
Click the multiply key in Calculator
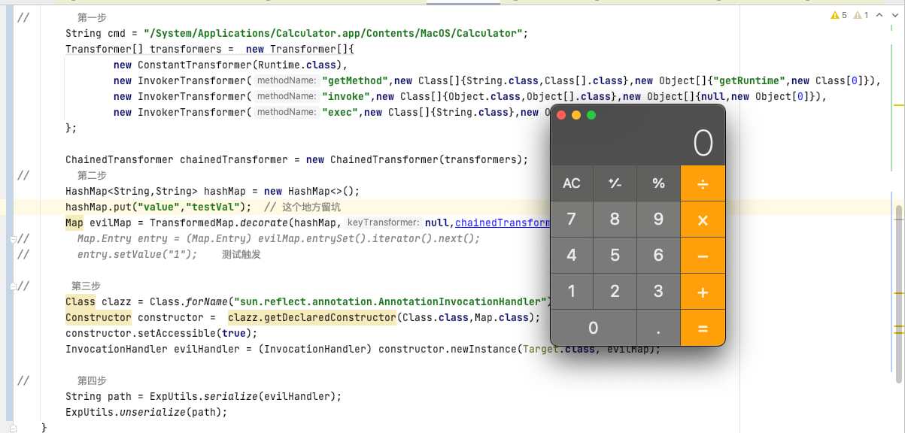pyautogui.click(x=703, y=220)
